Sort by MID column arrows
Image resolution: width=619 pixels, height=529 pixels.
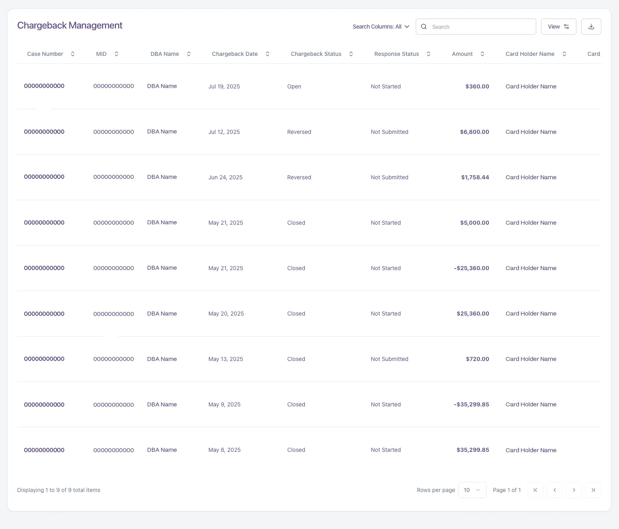pos(116,54)
